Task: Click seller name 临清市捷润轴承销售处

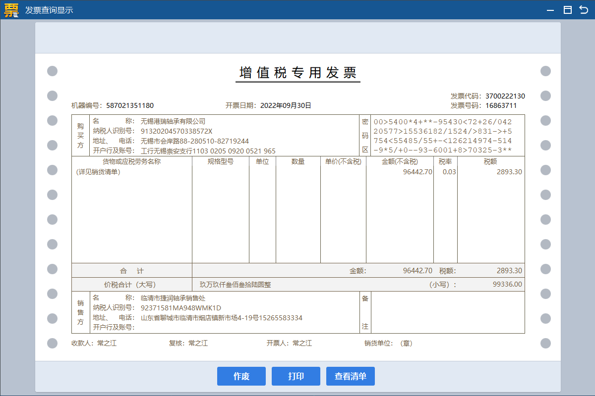Action: [x=173, y=298]
